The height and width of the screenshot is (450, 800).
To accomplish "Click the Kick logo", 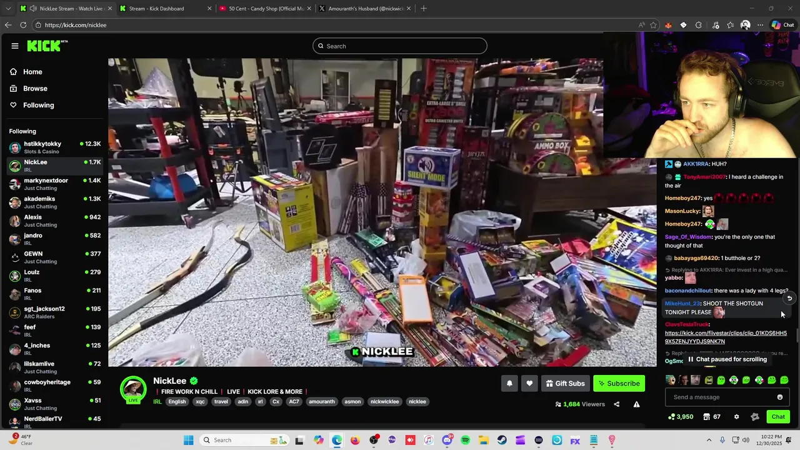I will (x=47, y=46).
